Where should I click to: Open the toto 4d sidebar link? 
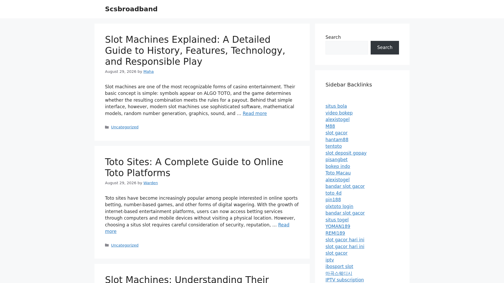(x=333, y=193)
